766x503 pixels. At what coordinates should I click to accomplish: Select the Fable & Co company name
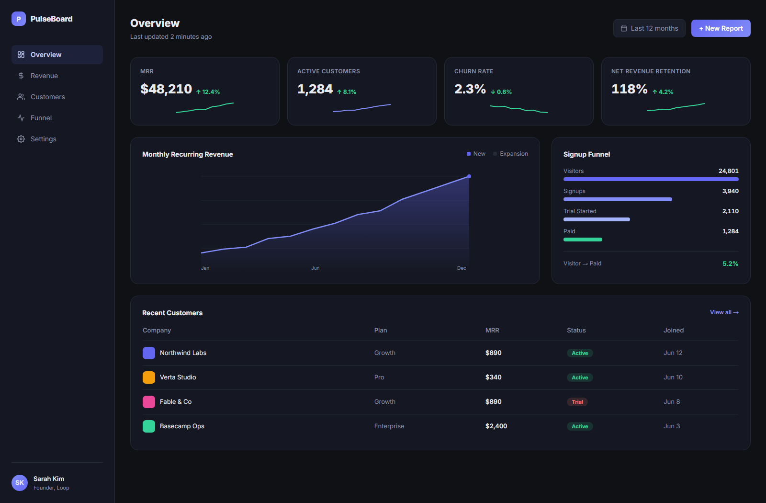click(x=176, y=402)
